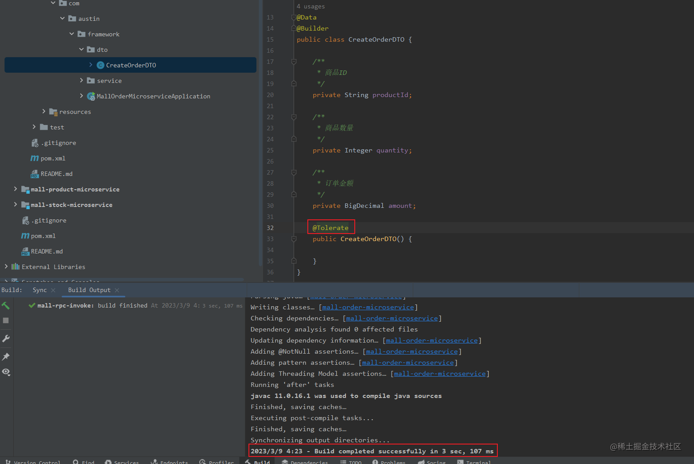Click the green hammer rebuild icon
Screen dimensions: 694x464
pos(6,305)
